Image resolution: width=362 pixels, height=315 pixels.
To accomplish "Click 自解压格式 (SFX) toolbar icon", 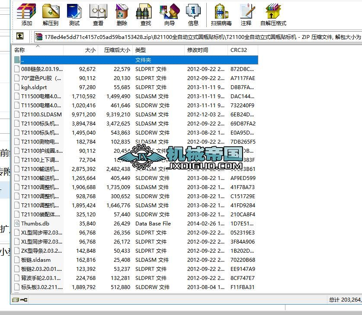I will tap(273, 14).
